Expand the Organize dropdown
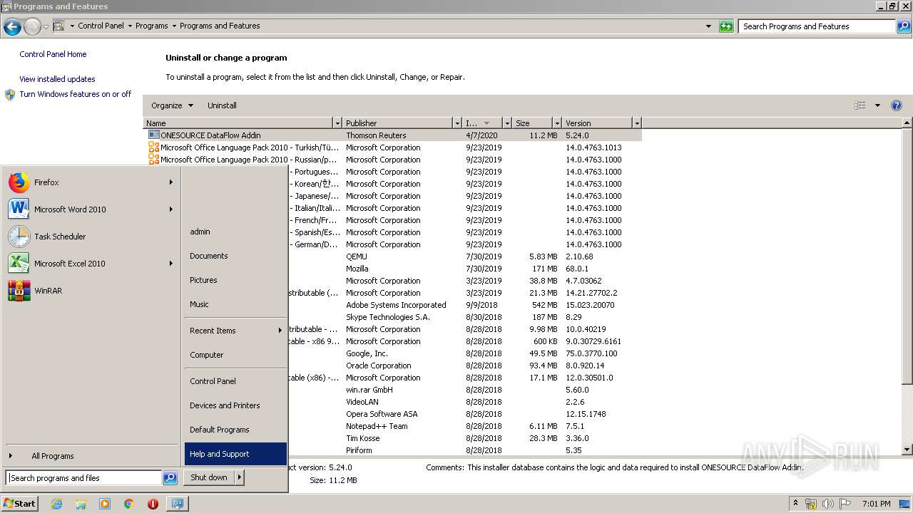 point(190,105)
